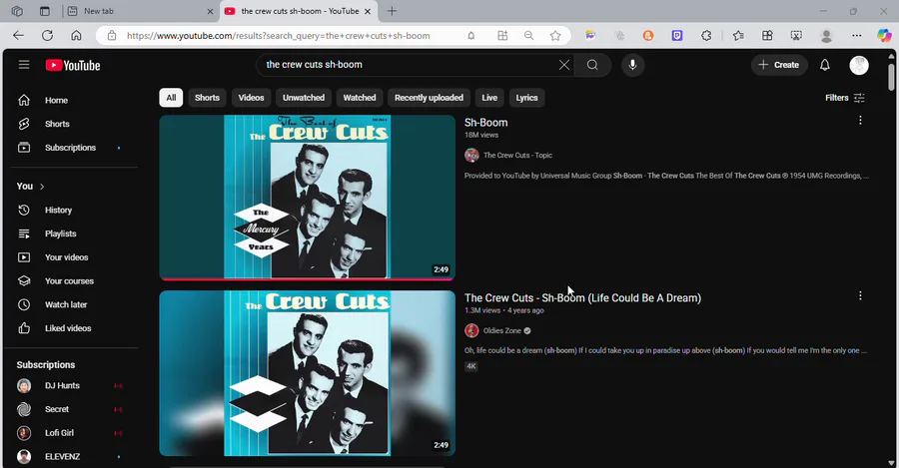
Task: Start voice search with the microphone
Action: pyautogui.click(x=632, y=65)
